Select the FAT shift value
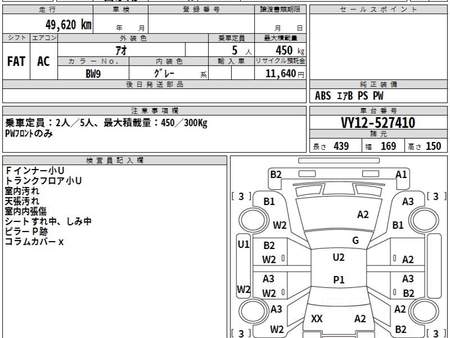The width and height of the screenshot is (450, 338). pos(16,61)
